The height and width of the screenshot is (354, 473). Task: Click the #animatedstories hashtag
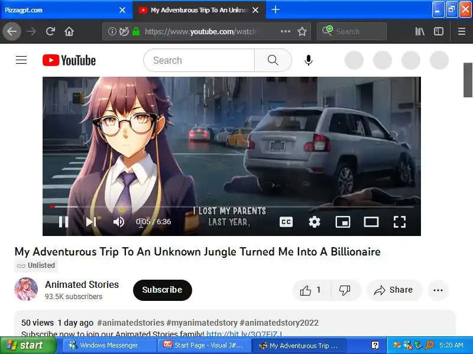coord(131,323)
